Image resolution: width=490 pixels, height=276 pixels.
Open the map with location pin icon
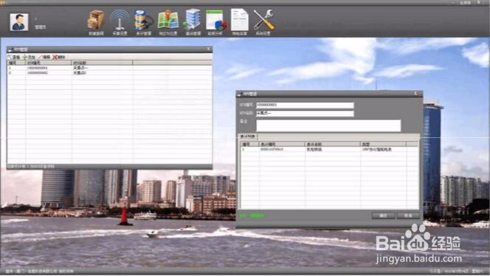pyautogui.click(x=168, y=22)
